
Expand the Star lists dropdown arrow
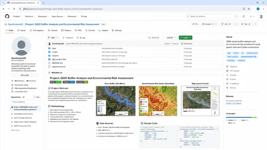256,24
